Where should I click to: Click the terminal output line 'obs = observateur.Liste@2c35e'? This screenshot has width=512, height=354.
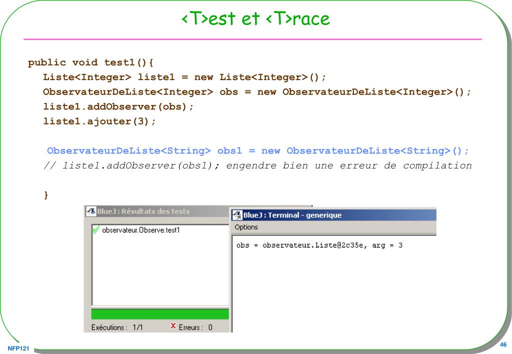click(x=319, y=245)
